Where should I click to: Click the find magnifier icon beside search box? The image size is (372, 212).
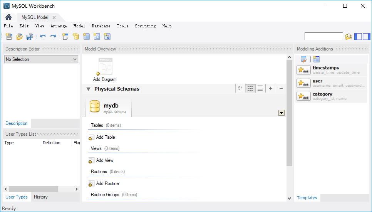point(349,37)
